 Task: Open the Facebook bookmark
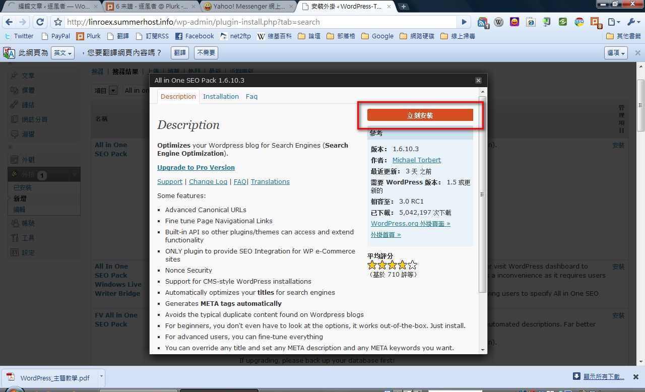(194, 36)
